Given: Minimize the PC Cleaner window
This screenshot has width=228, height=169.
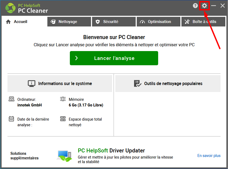Looking at the screenshot, I should pos(214,6).
